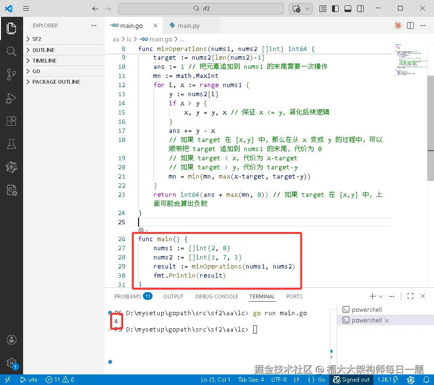Expand the OUTLINE section
Image resolution: width=434 pixels, height=385 pixels.
click(64, 50)
